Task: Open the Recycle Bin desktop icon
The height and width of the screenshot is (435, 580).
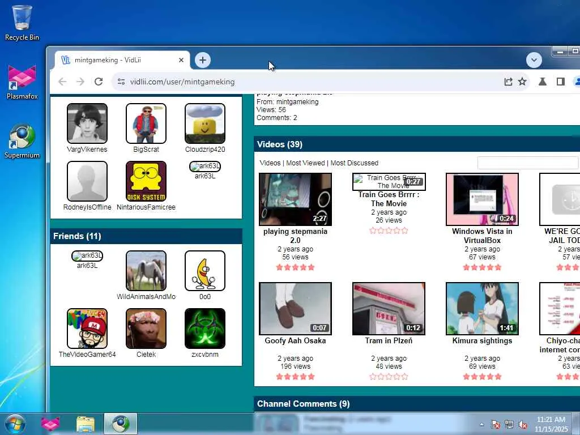Action: click(22, 23)
